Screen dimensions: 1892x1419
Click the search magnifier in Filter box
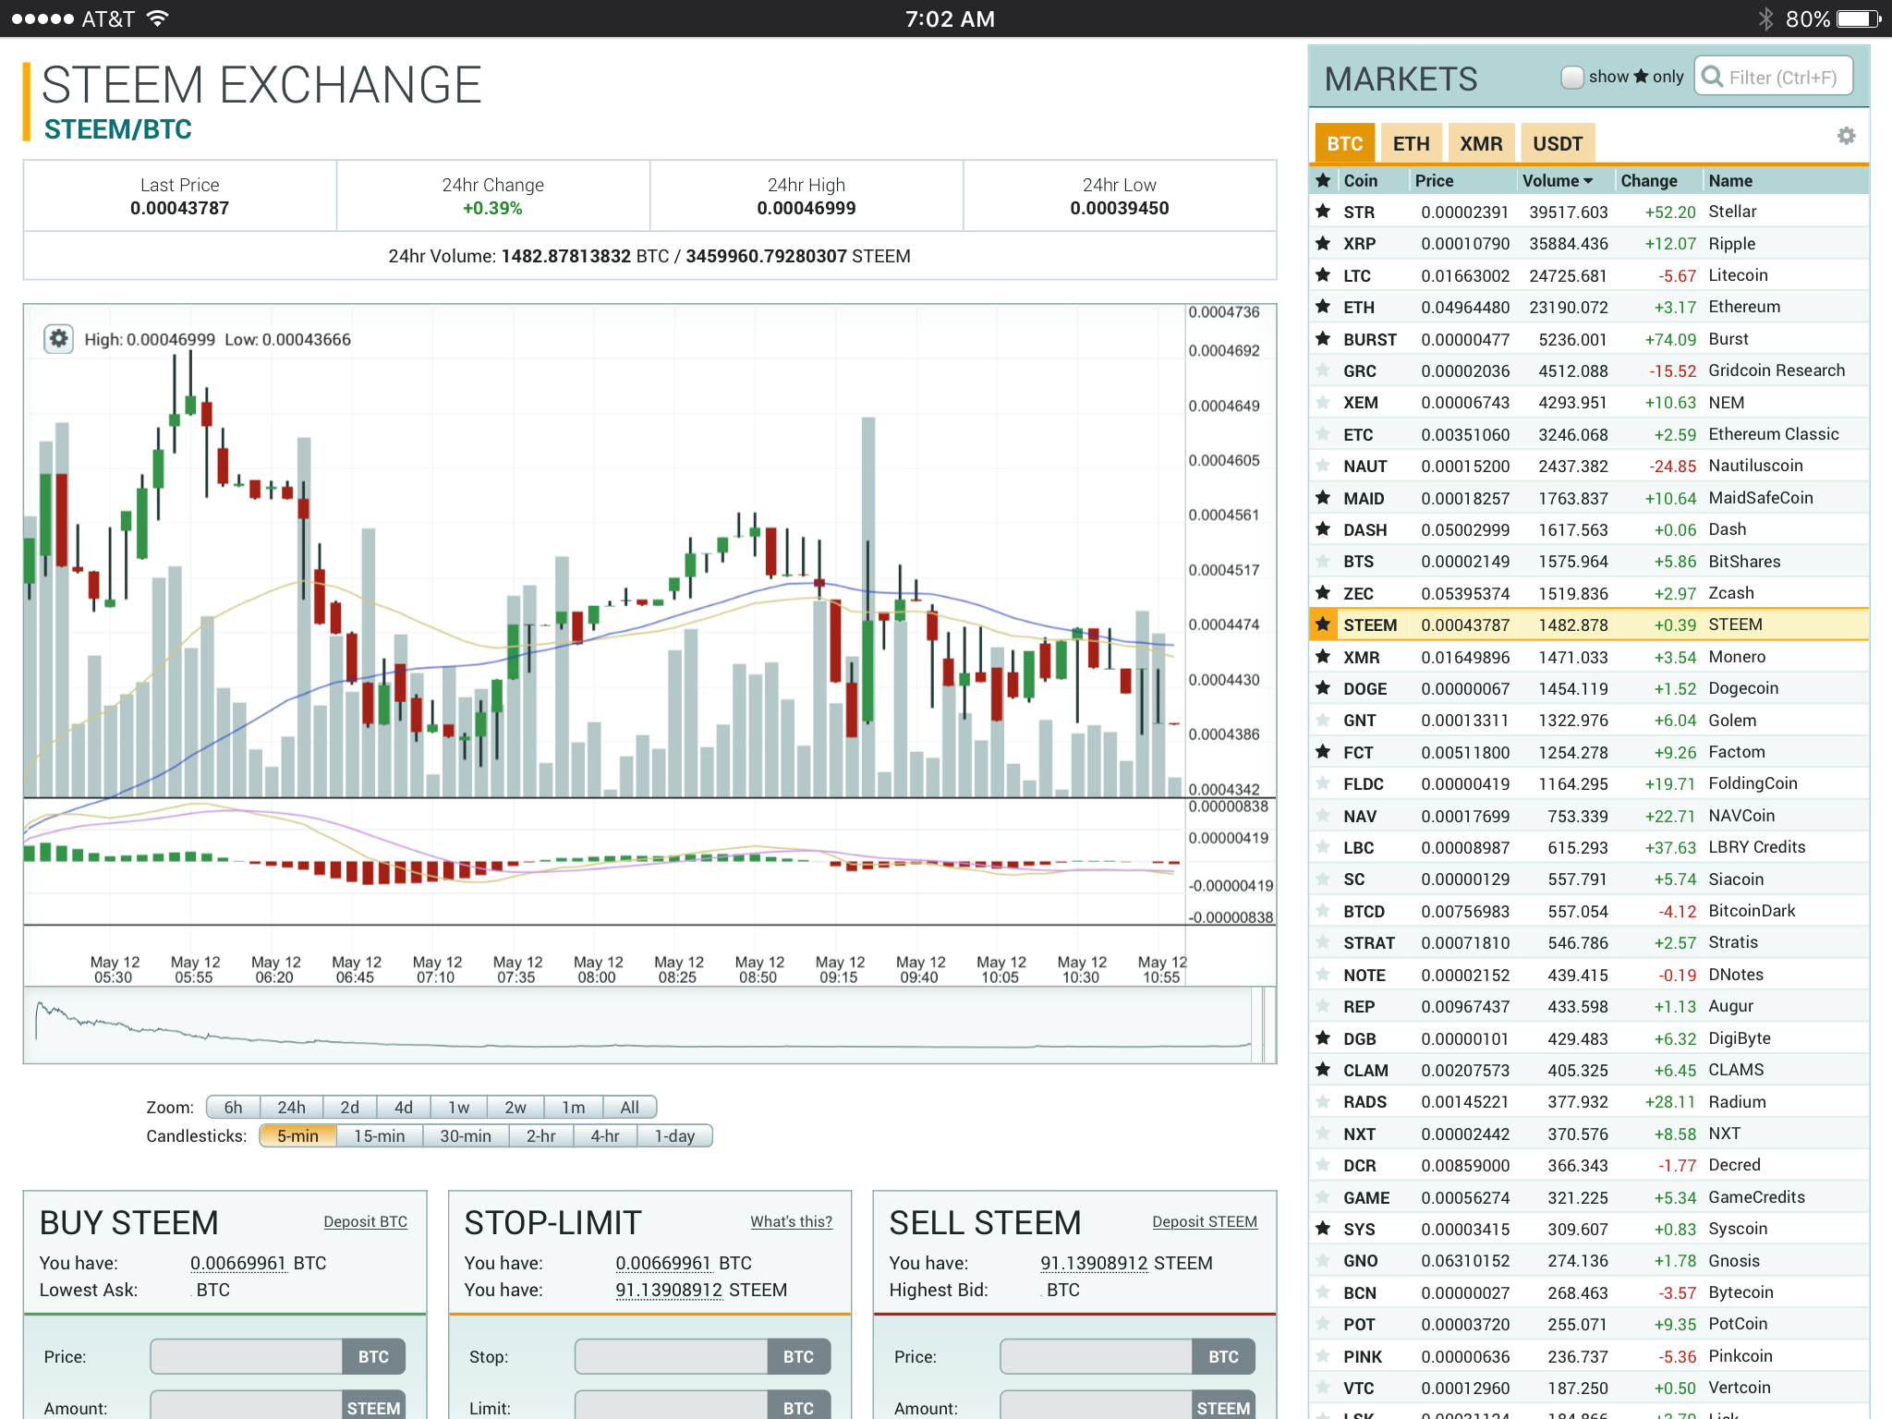click(1712, 77)
